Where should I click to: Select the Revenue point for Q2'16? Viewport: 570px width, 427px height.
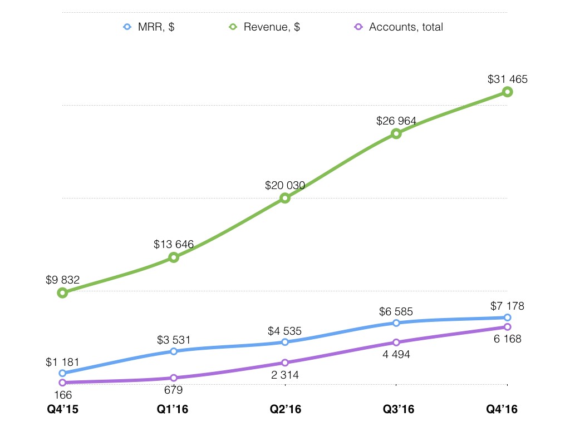(284, 198)
